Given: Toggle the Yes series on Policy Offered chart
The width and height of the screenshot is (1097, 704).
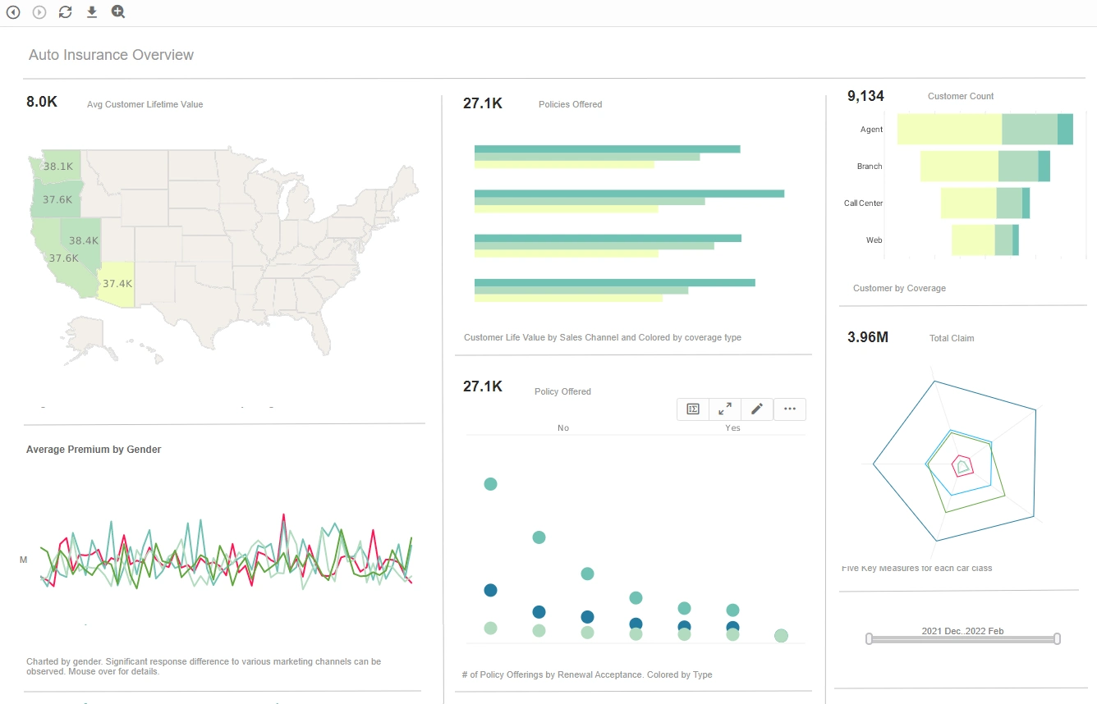Looking at the screenshot, I should pyautogui.click(x=732, y=427).
